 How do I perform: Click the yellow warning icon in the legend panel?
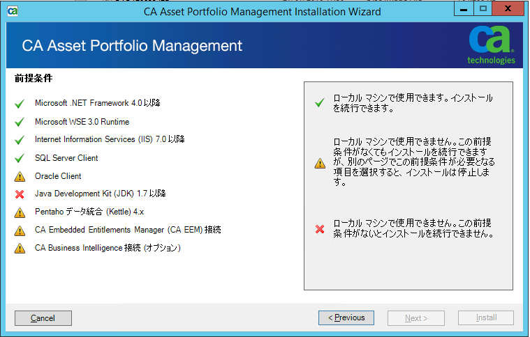pos(320,164)
